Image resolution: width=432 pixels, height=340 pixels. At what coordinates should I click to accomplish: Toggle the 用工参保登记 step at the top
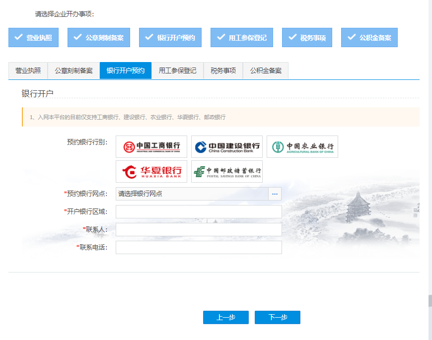coord(242,37)
